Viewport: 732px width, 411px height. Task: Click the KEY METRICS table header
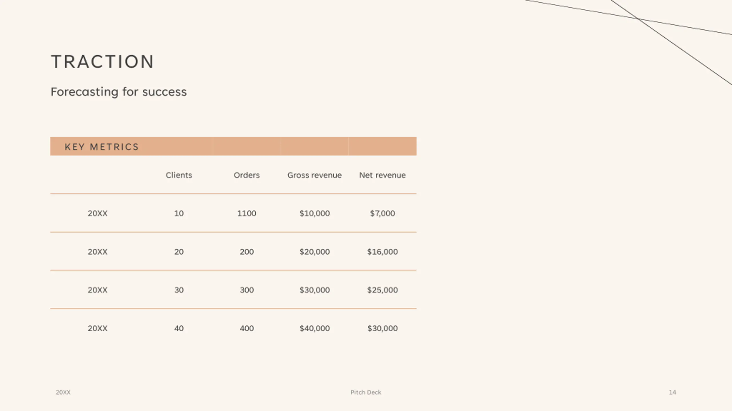(102, 147)
